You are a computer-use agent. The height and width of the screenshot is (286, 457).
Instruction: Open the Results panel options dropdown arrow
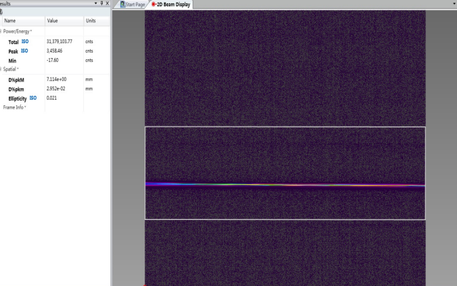pyautogui.click(x=95, y=3)
